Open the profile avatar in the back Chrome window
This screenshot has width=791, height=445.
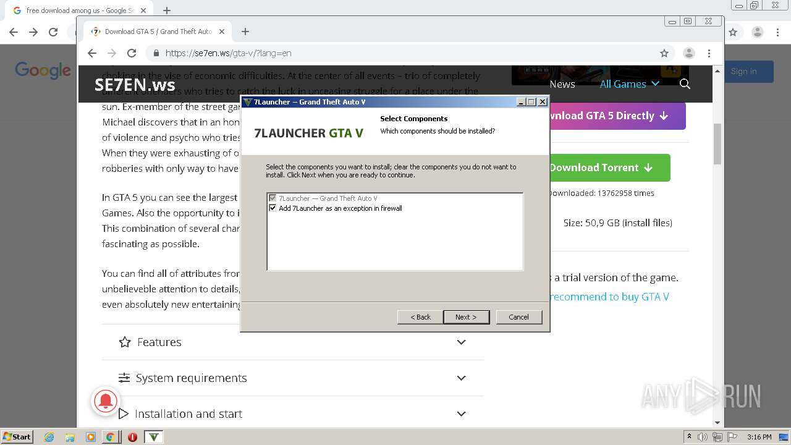pyautogui.click(x=757, y=32)
